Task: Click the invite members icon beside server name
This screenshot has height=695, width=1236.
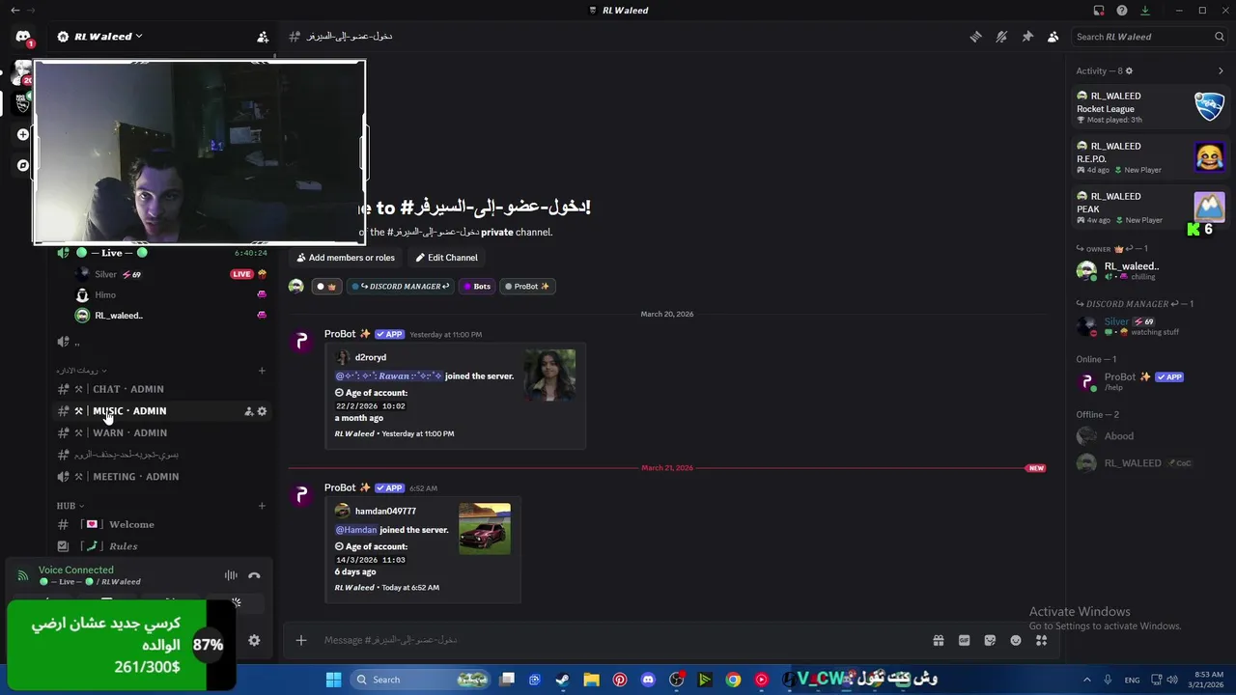Action: tap(263, 37)
